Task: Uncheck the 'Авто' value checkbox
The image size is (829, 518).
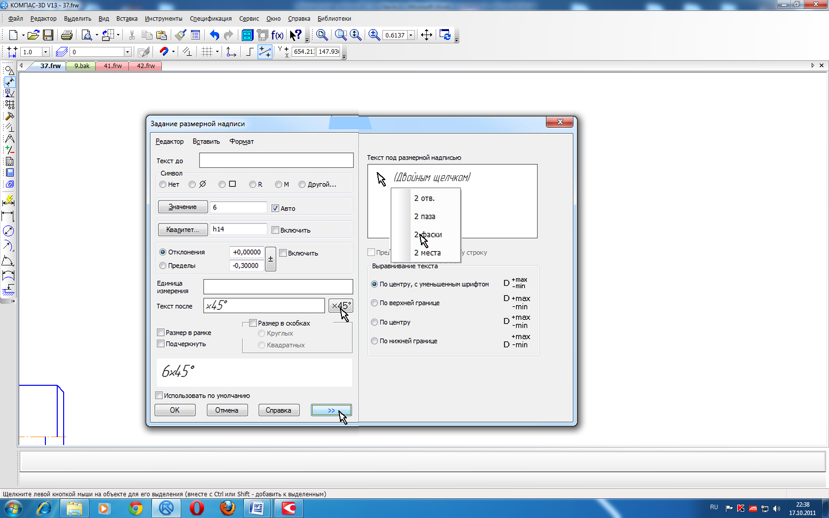Action: tap(275, 208)
